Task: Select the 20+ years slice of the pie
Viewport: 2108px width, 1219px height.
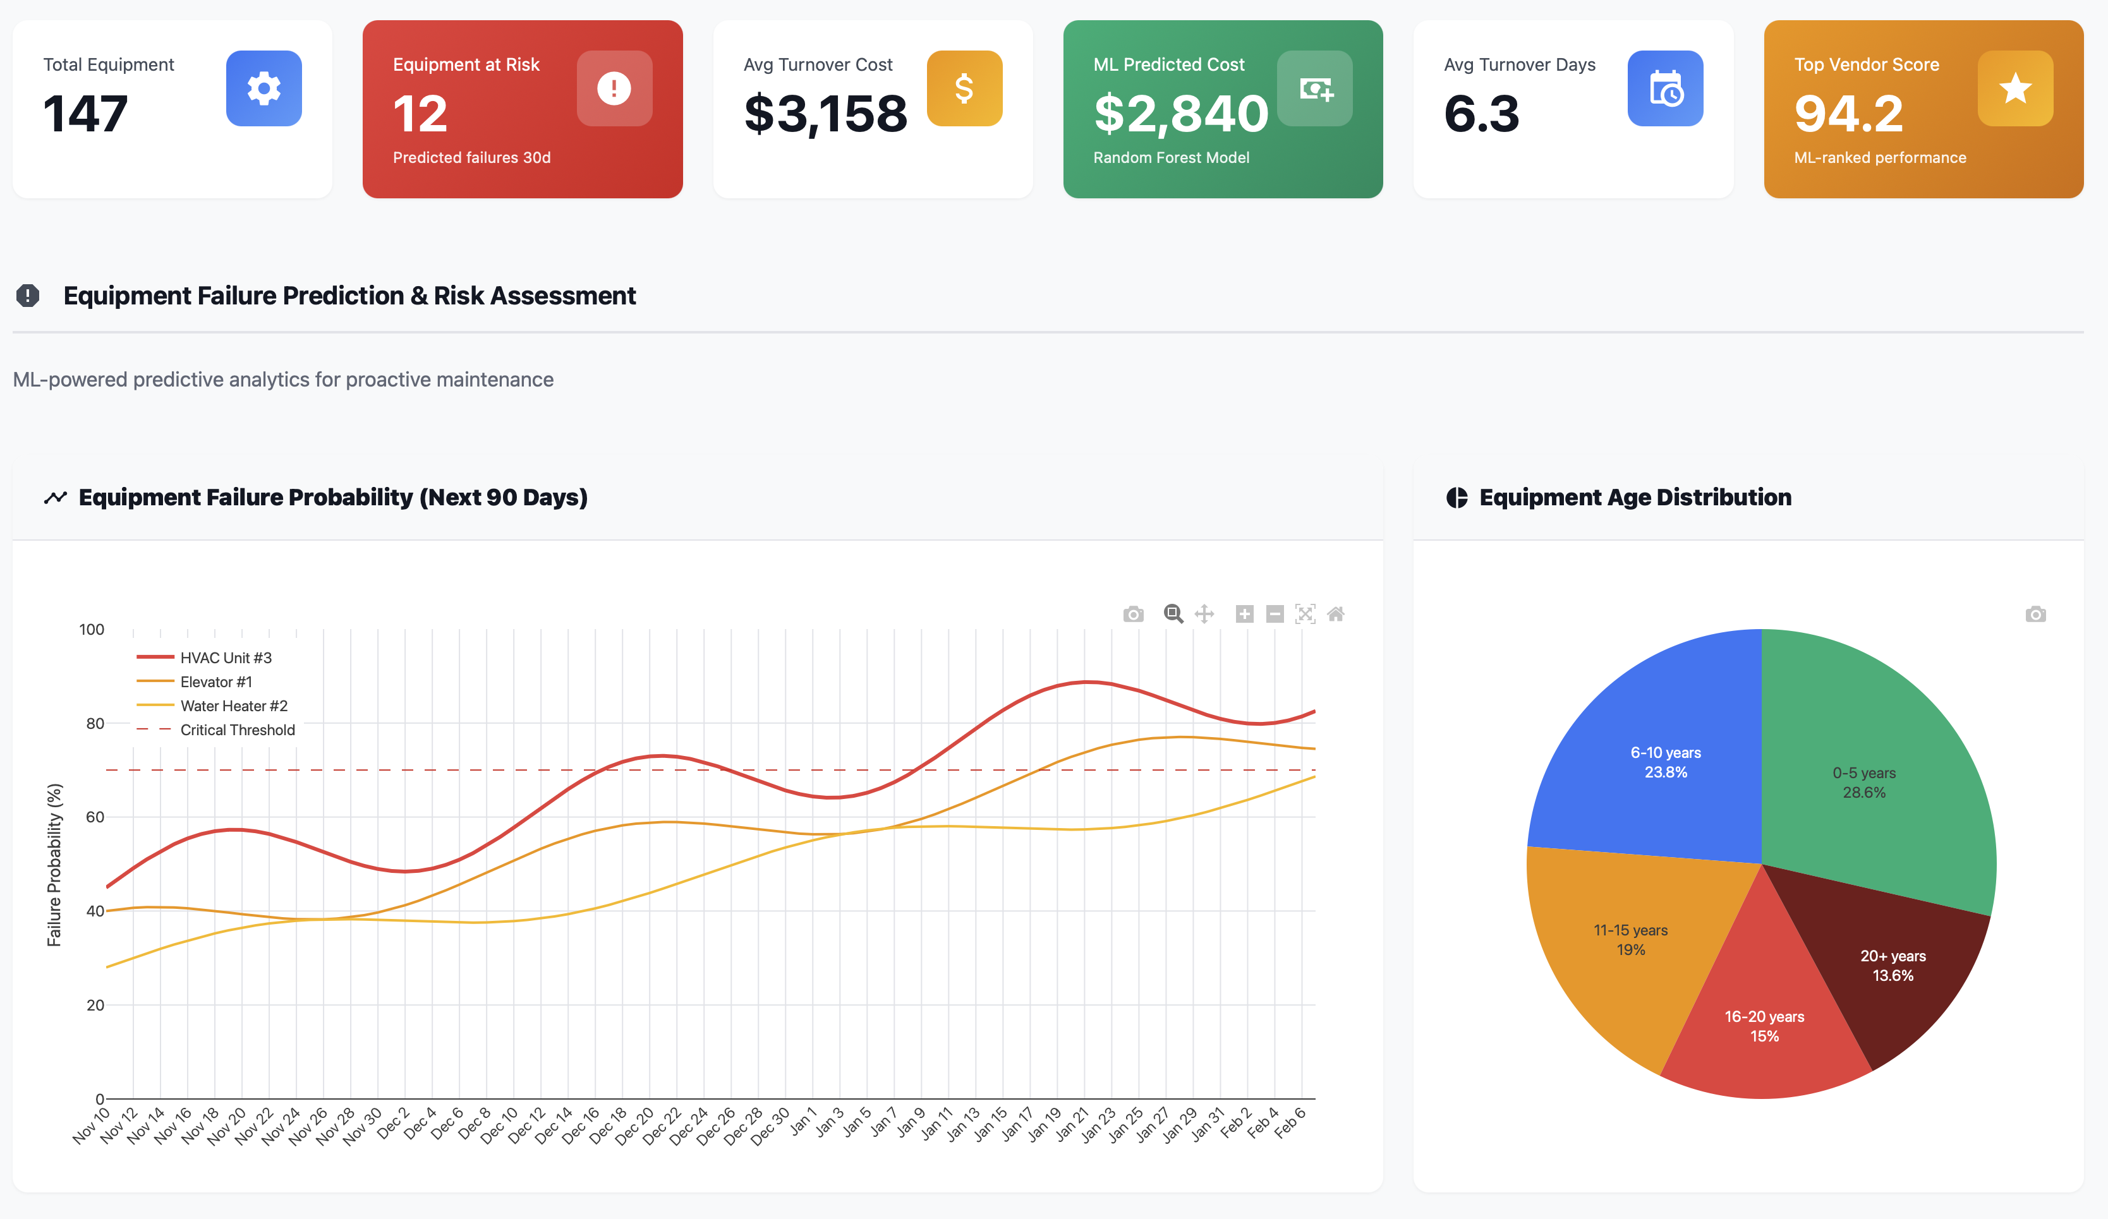Action: pyautogui.click(x=1892, y=966)
